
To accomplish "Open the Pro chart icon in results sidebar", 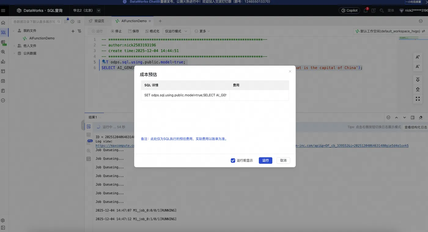I will pyautogui.click(x=90, y=142).
